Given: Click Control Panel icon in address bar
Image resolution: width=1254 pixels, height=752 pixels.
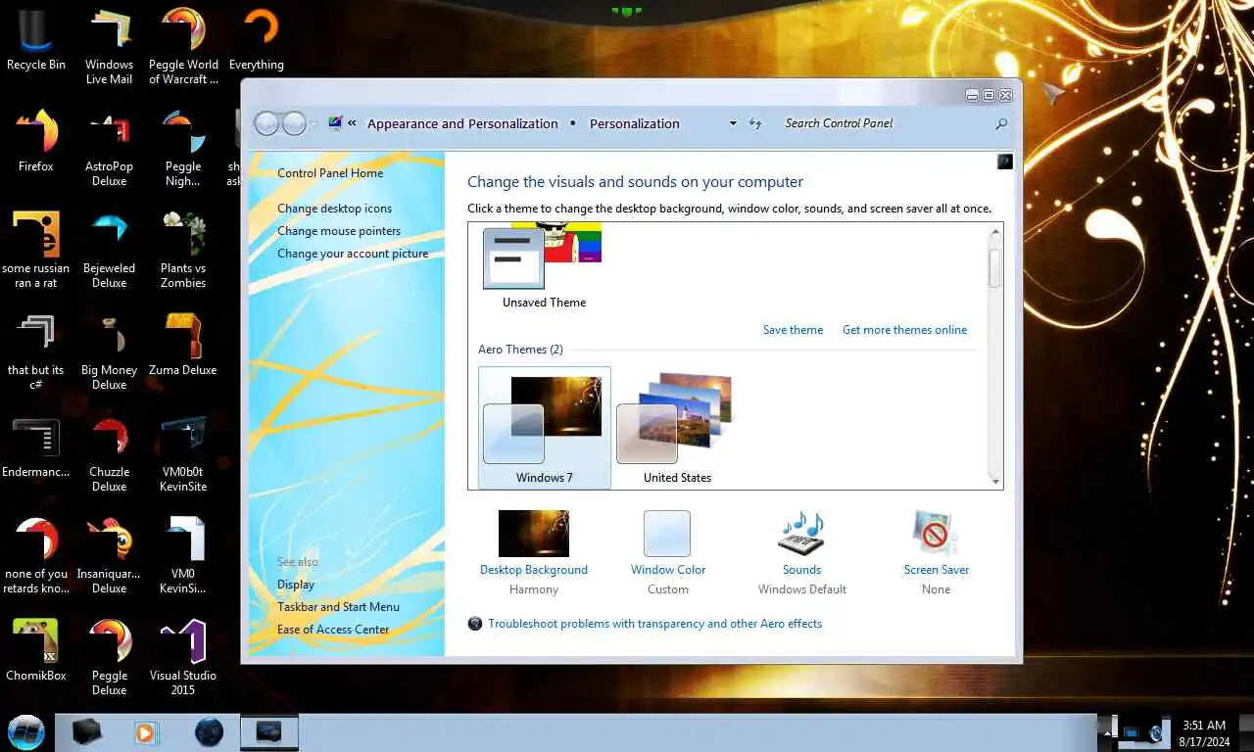Looking at the screenshot, I should pyautogui.click(x=336, y=123).
